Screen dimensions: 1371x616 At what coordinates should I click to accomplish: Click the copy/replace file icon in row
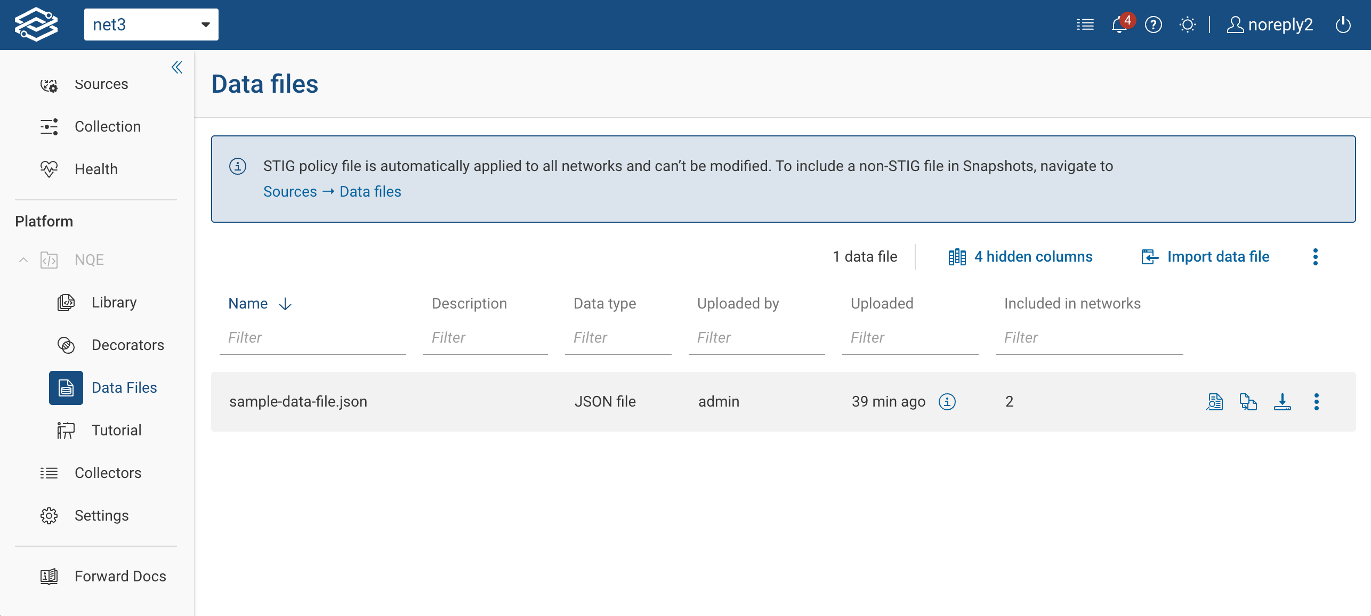pyautogui.click(x=1248, y=402)
